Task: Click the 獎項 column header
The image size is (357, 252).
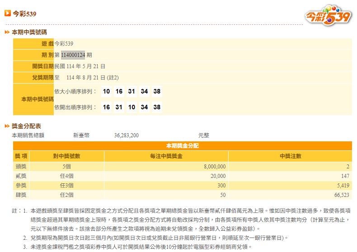Action: tap(21, 156)
